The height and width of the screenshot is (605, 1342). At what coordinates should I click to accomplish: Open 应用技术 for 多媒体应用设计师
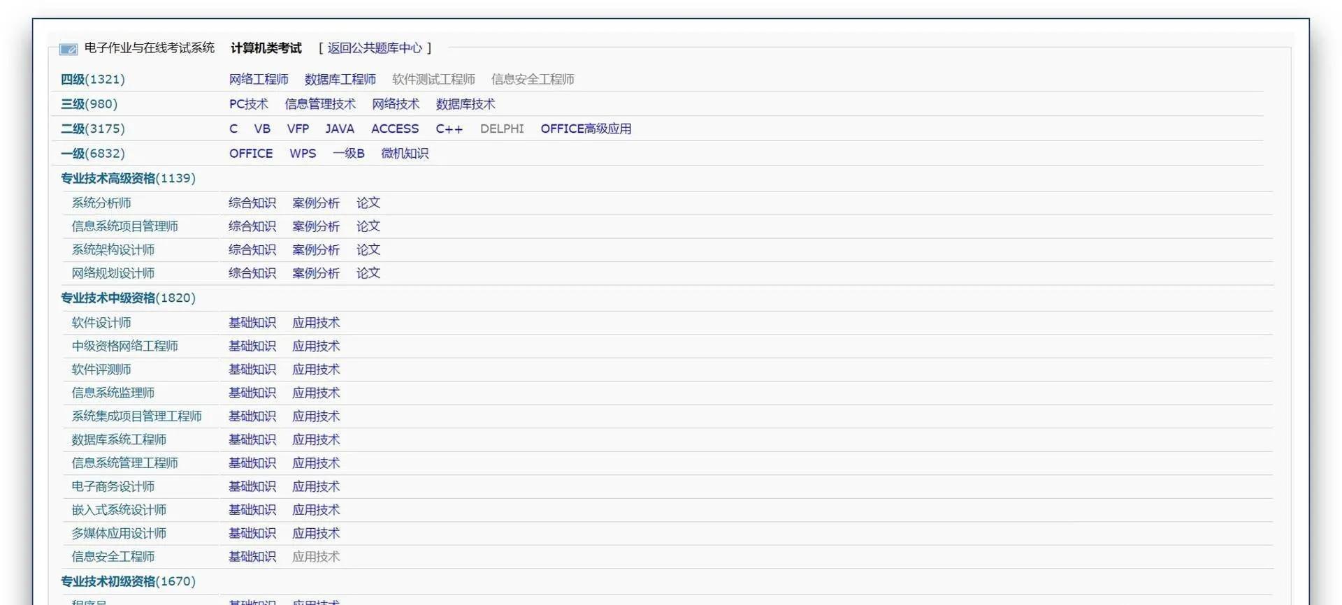pos(316,533)
